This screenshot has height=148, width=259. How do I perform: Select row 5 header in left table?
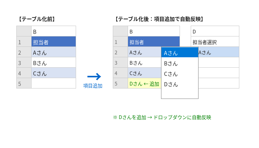tap(24, 83)
